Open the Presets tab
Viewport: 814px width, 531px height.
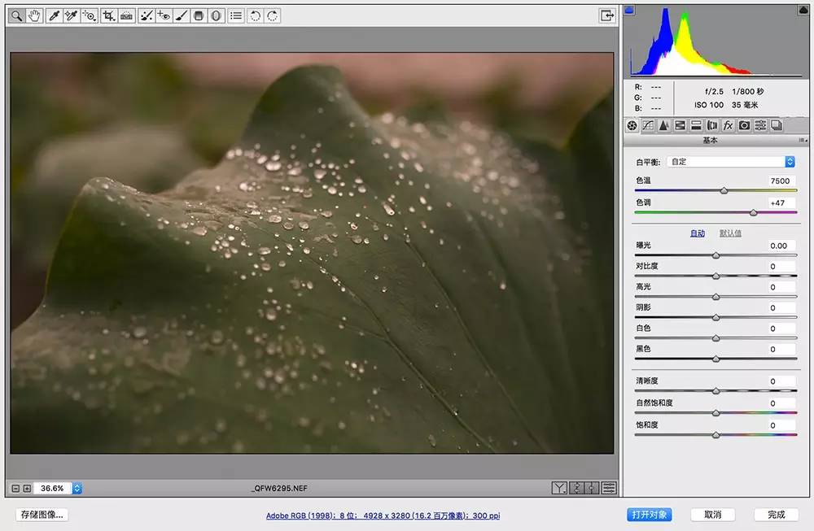coord(760,125)
